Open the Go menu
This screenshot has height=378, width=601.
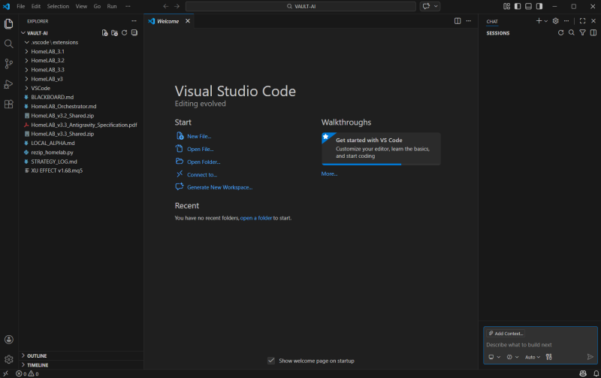(97, 6)
